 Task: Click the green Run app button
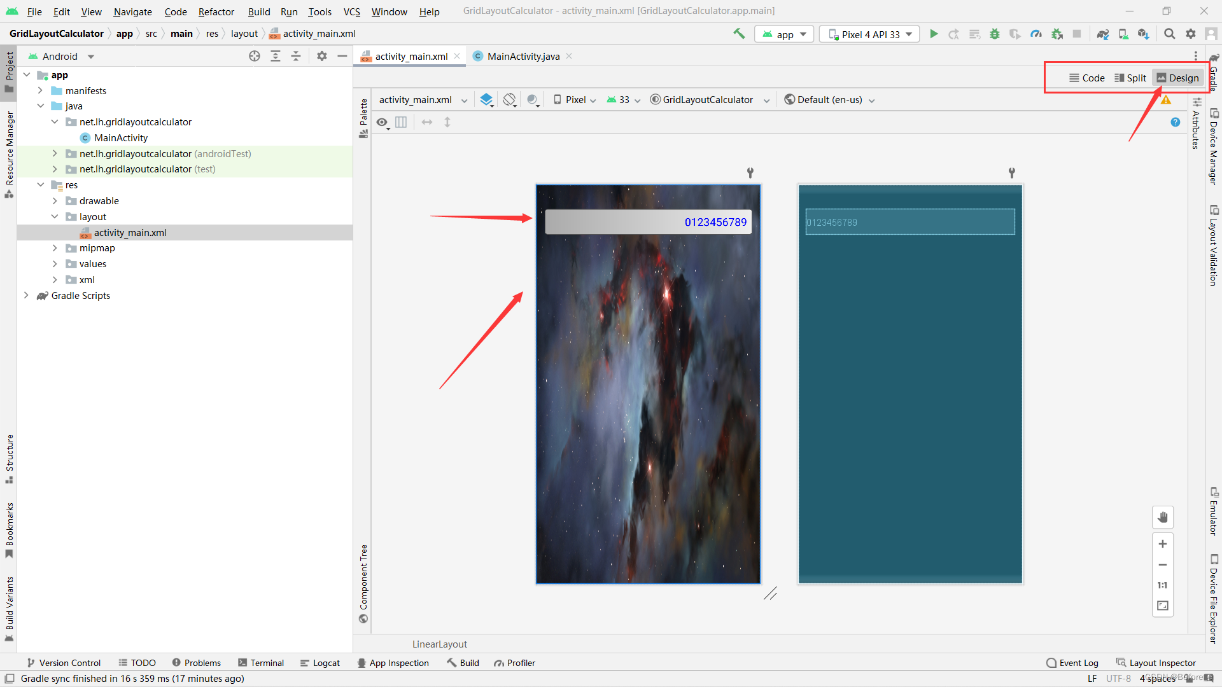point(934,34)
